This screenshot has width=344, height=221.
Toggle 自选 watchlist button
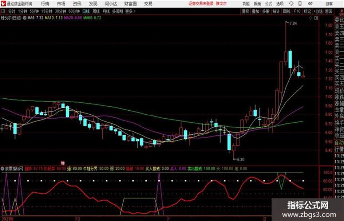(318, 11)
